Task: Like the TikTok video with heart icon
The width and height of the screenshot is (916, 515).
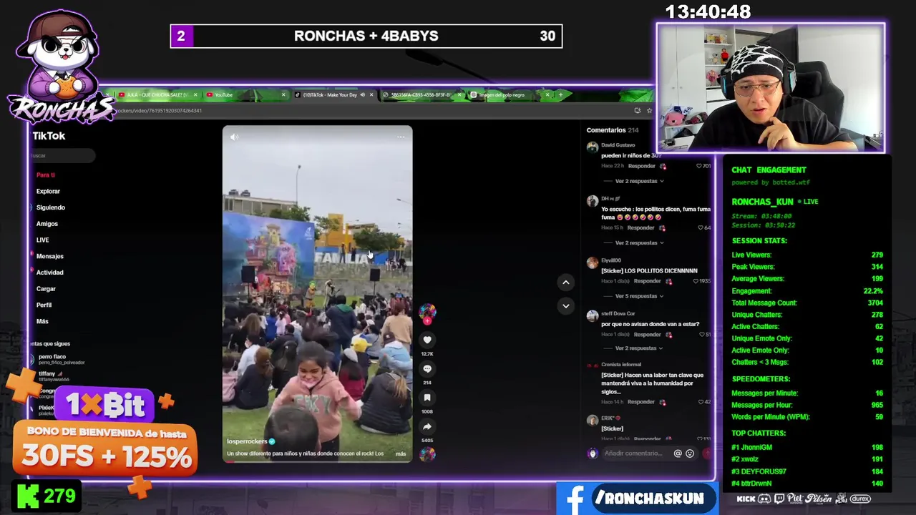Action: click(x=427, y=340)
